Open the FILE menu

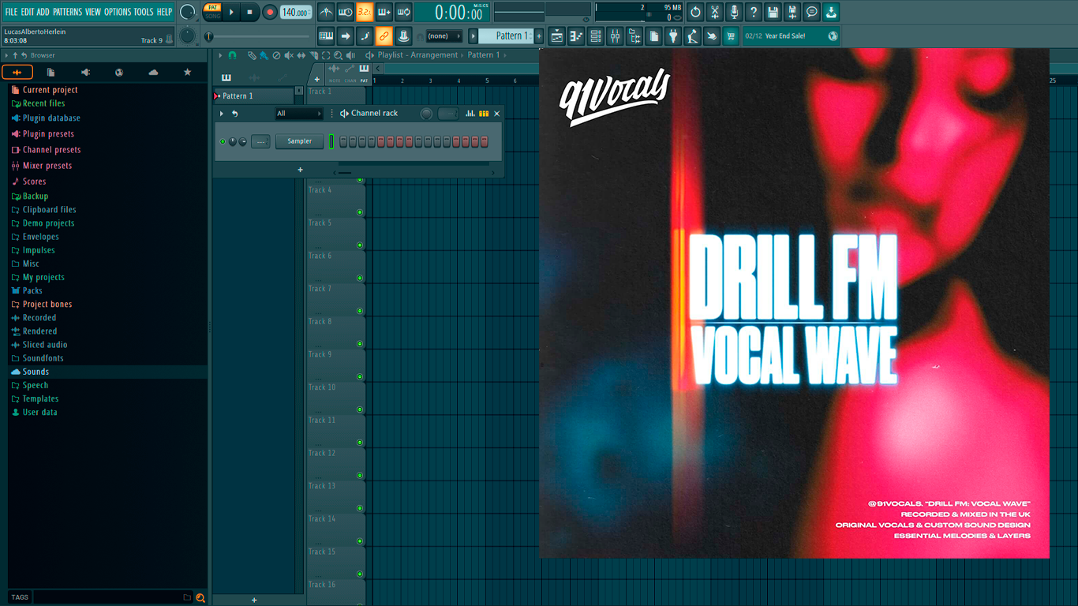(11, 12)
